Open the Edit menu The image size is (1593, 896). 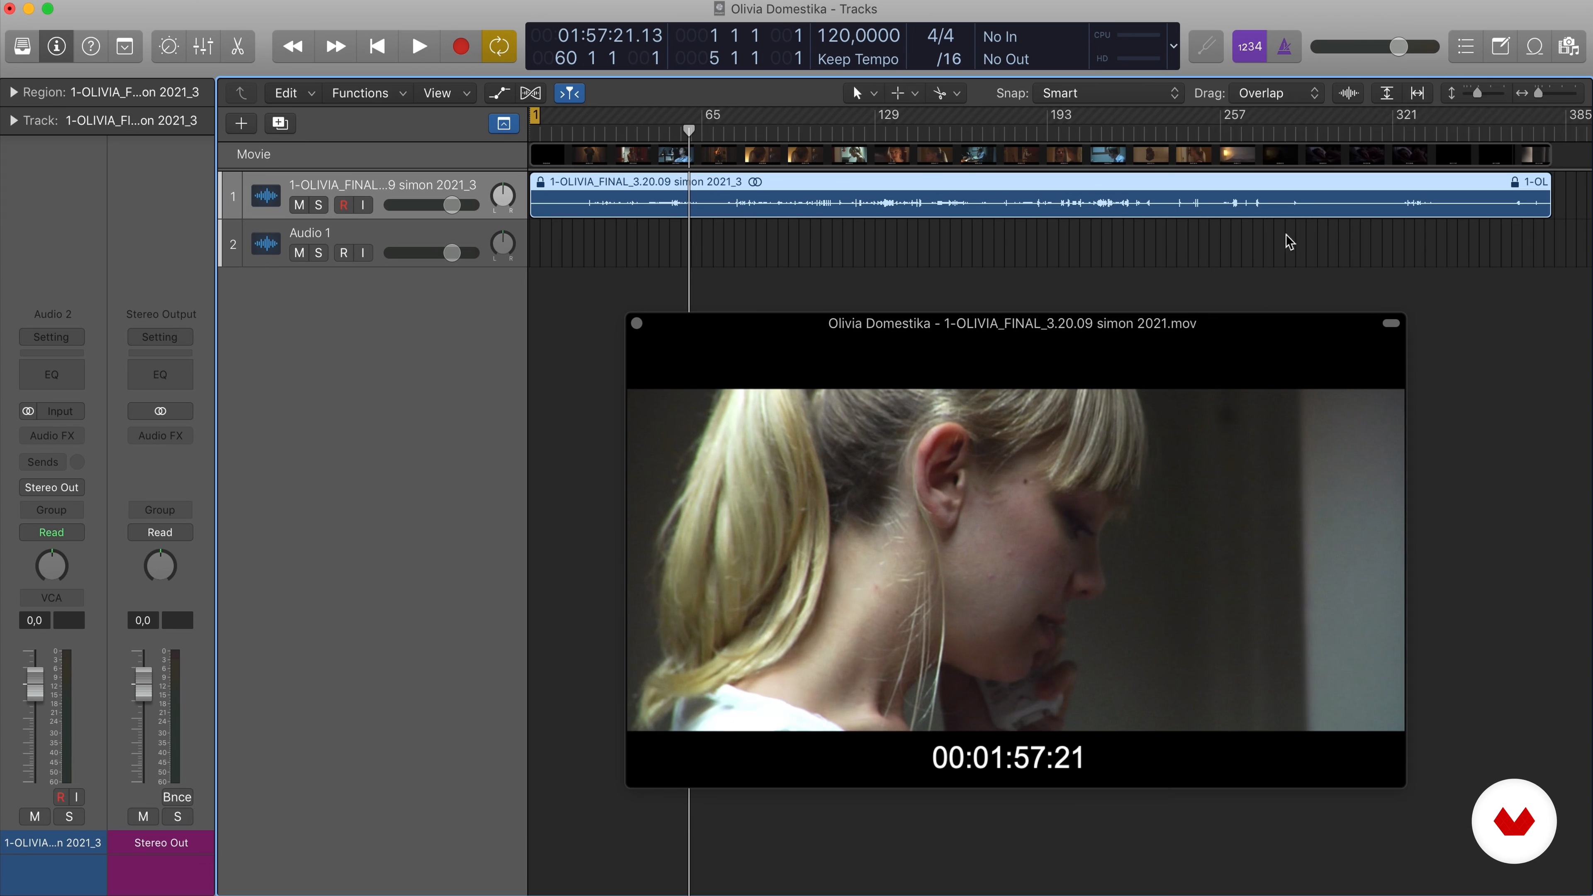coord(294,93)
